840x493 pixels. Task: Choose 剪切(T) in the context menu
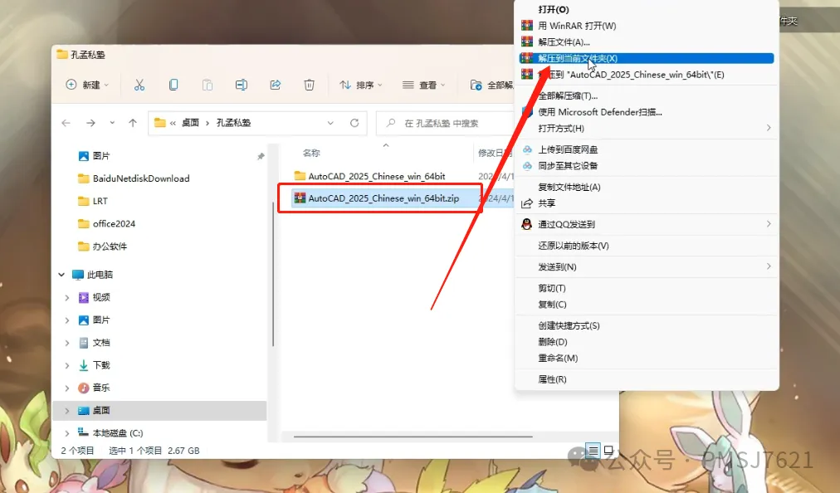click(x=647, y=288)
